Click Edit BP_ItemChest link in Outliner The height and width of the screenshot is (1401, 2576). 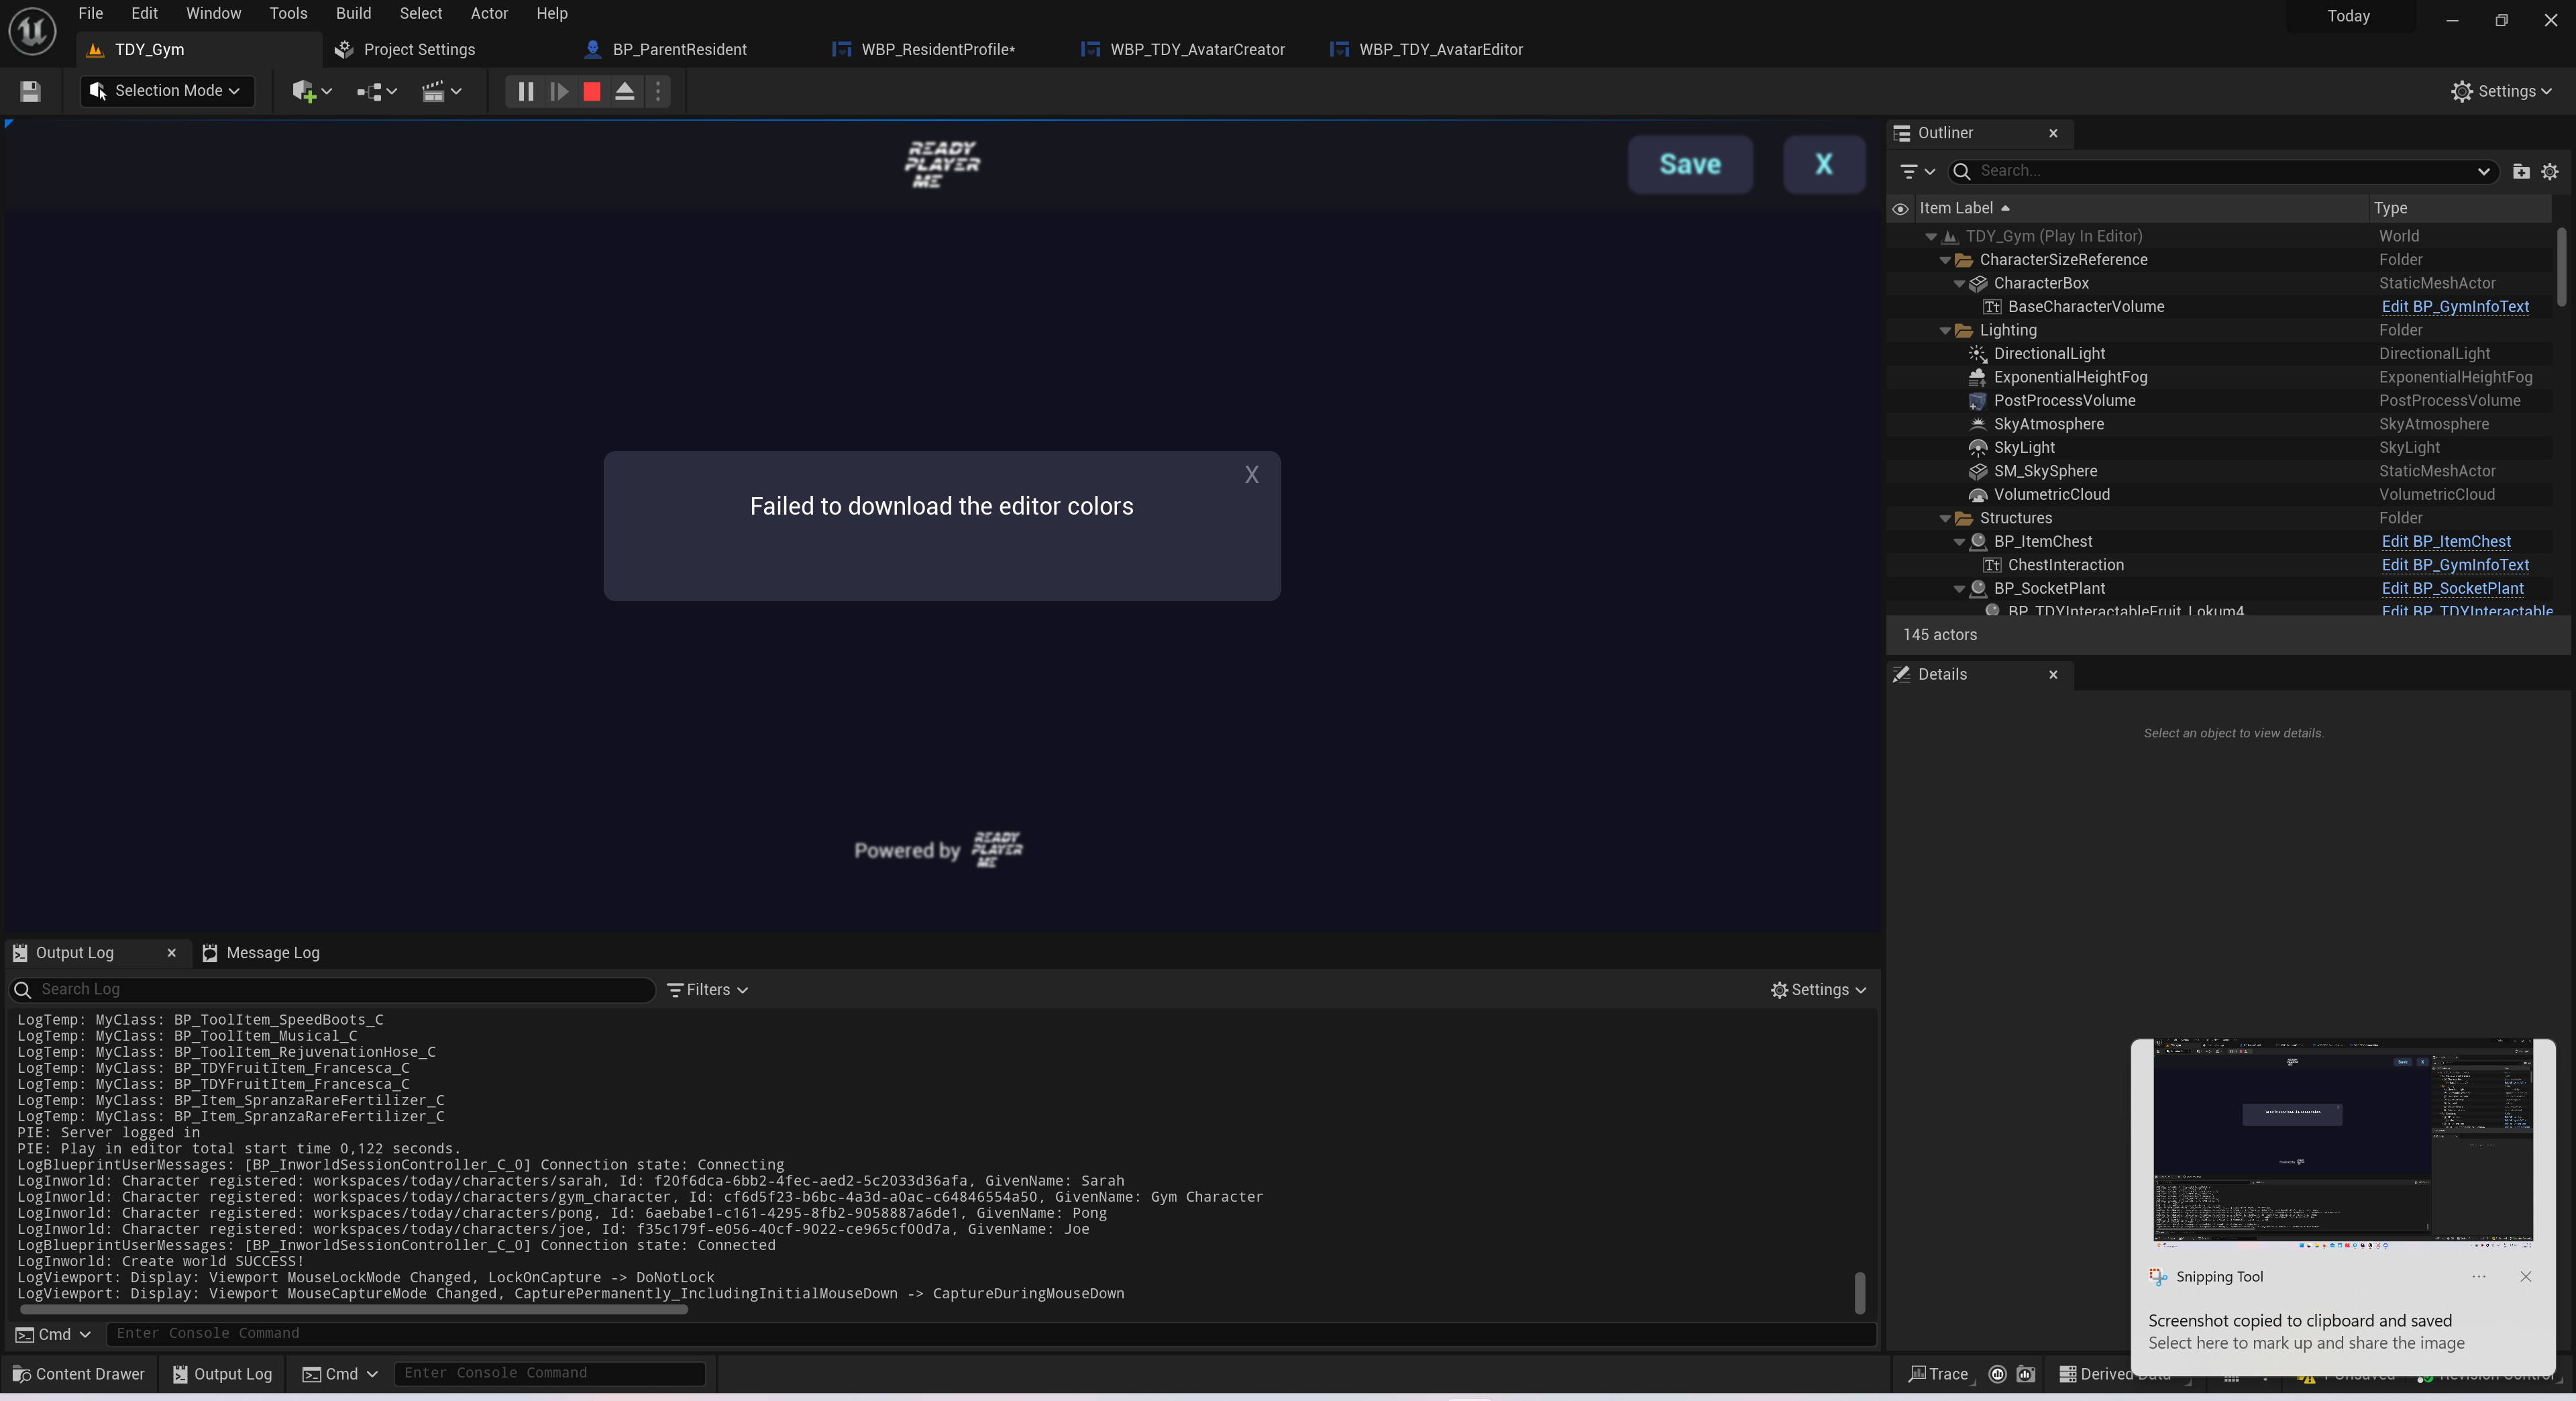(x=2446, y=541)
